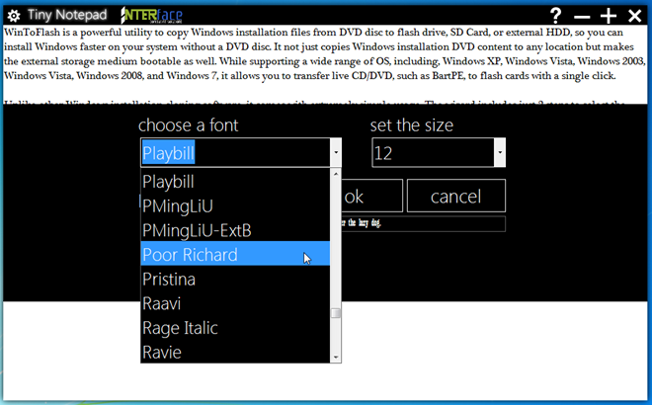Select Pristina in the font list
Viewport: 652px width, 405px height.
(x=235, y=279)
